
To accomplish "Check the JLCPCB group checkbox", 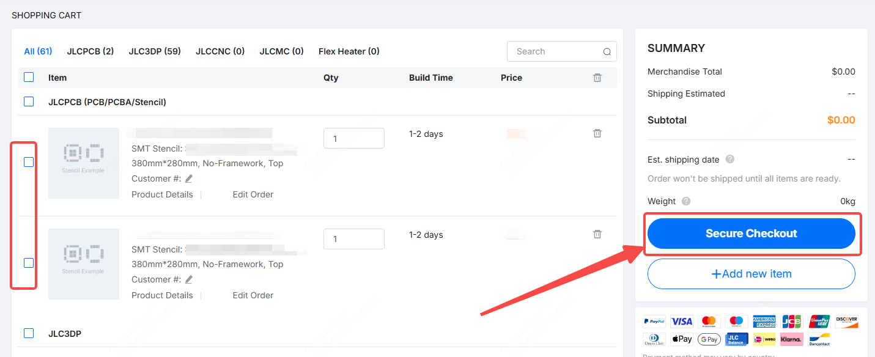I will pos(29,101).
